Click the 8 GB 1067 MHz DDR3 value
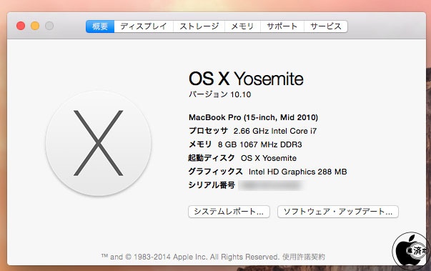The width and height of the screenshot is (431, 271). [259, 144]
